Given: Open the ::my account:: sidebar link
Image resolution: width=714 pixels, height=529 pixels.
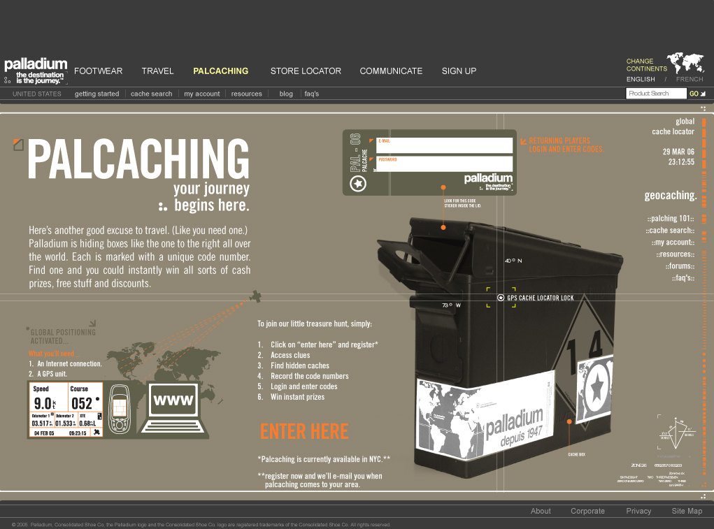Looking at the screenshot, I should pyautogui.click(x=673, y=242).
